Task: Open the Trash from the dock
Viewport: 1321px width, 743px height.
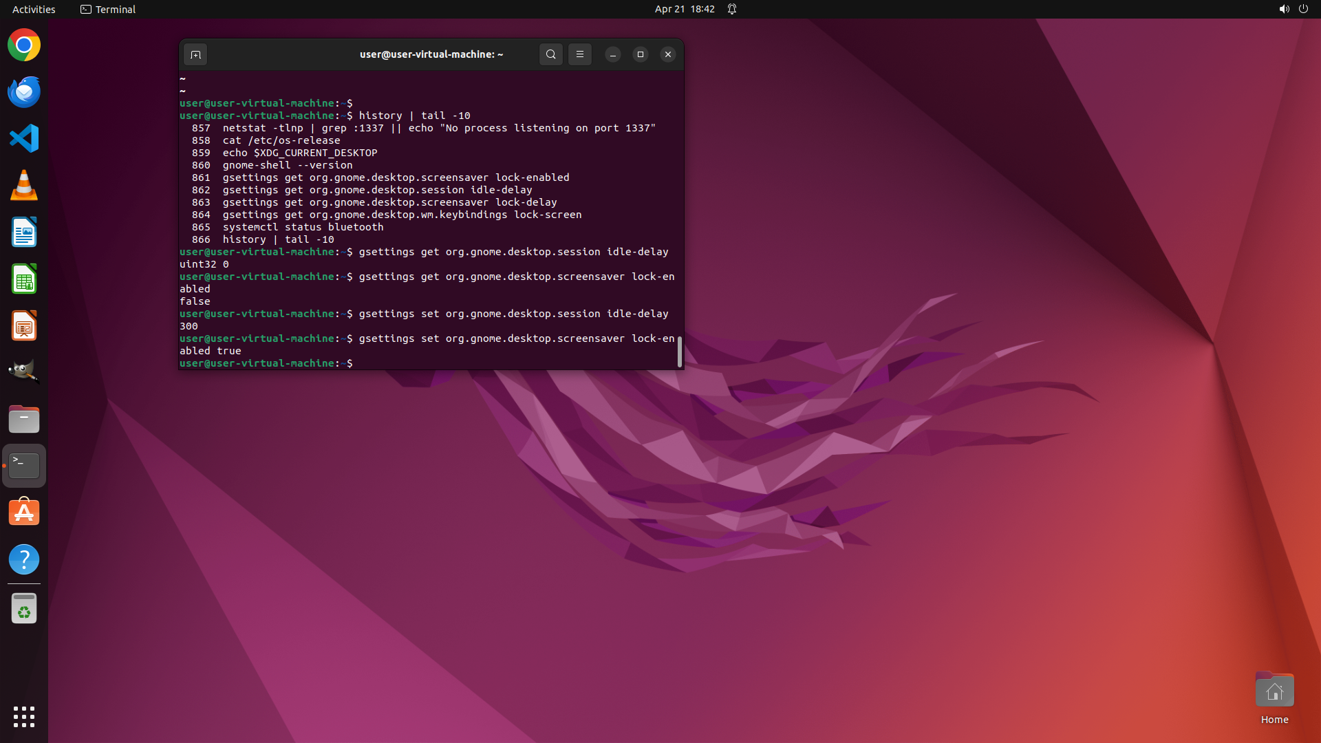Action: point(24,609)
